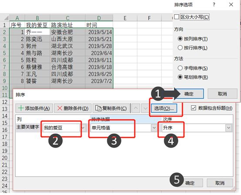Click cell with 蔡健雅

(x=37, y=67)
